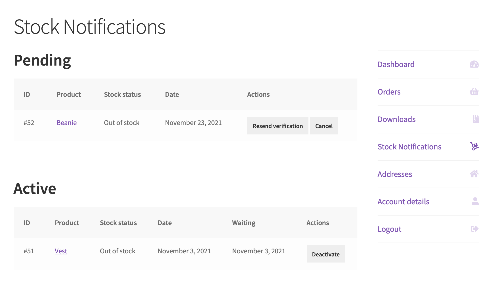Cancel the pending Beanie notification
Viewport: 494px width, 292px height.
pyautogui.click(x=324, y=126)
